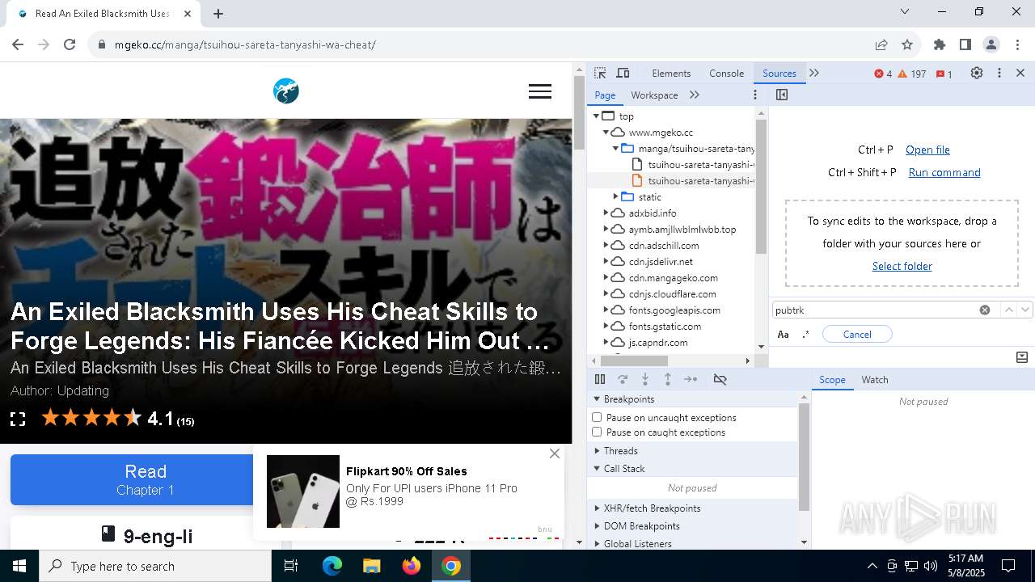The height and width of the screenshot is (582, 1035).
Task: Click the Step over function call icon
Action: point(623,379)
